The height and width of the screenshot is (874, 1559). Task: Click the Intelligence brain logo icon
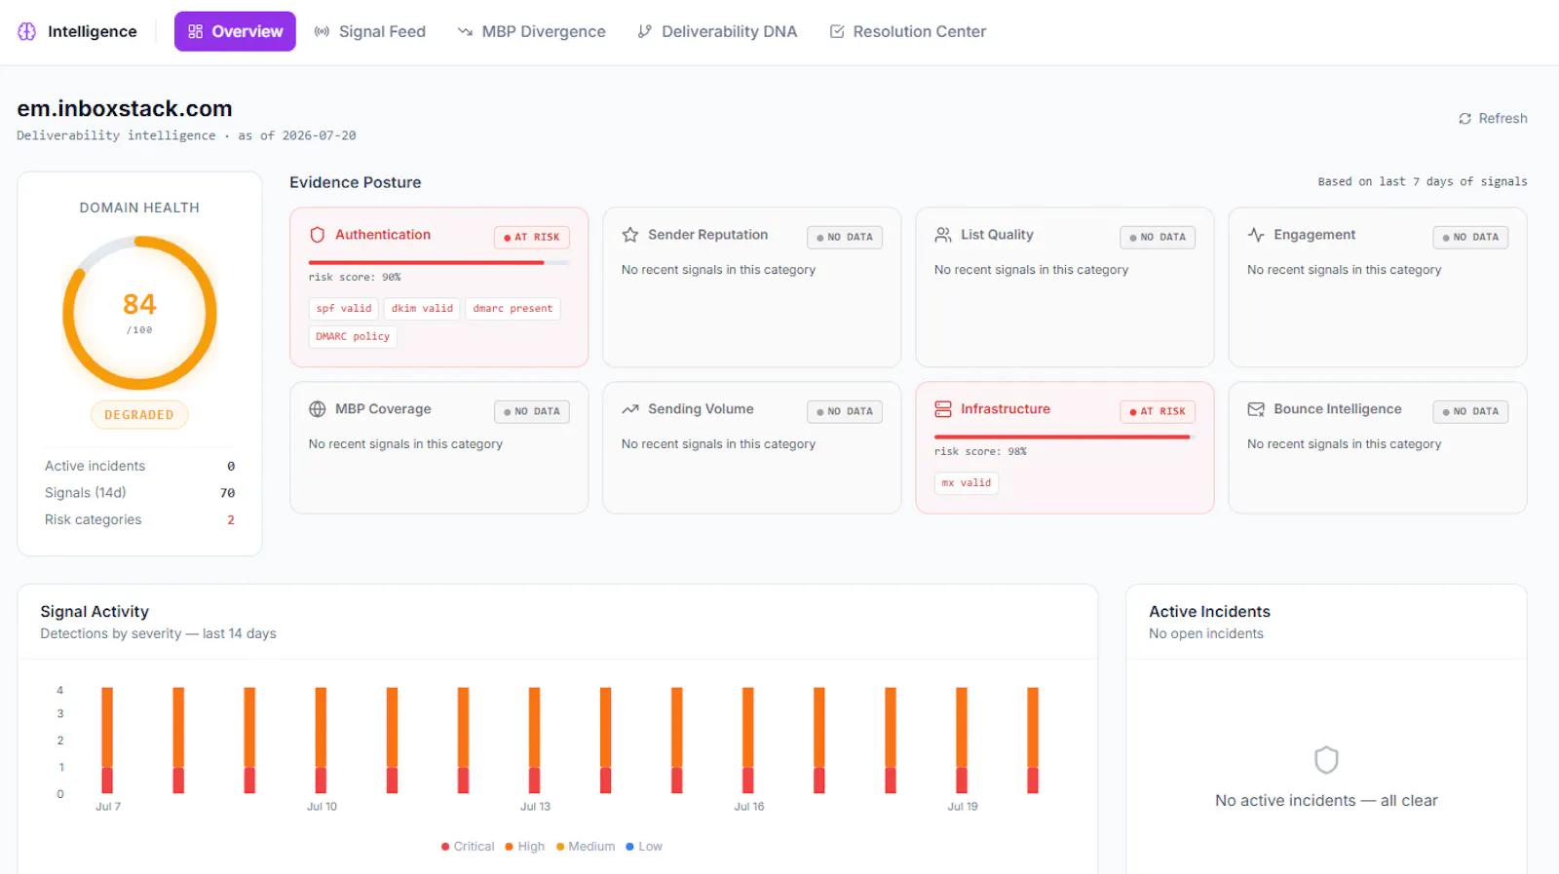pyautogui.click(x=27, y=31)
